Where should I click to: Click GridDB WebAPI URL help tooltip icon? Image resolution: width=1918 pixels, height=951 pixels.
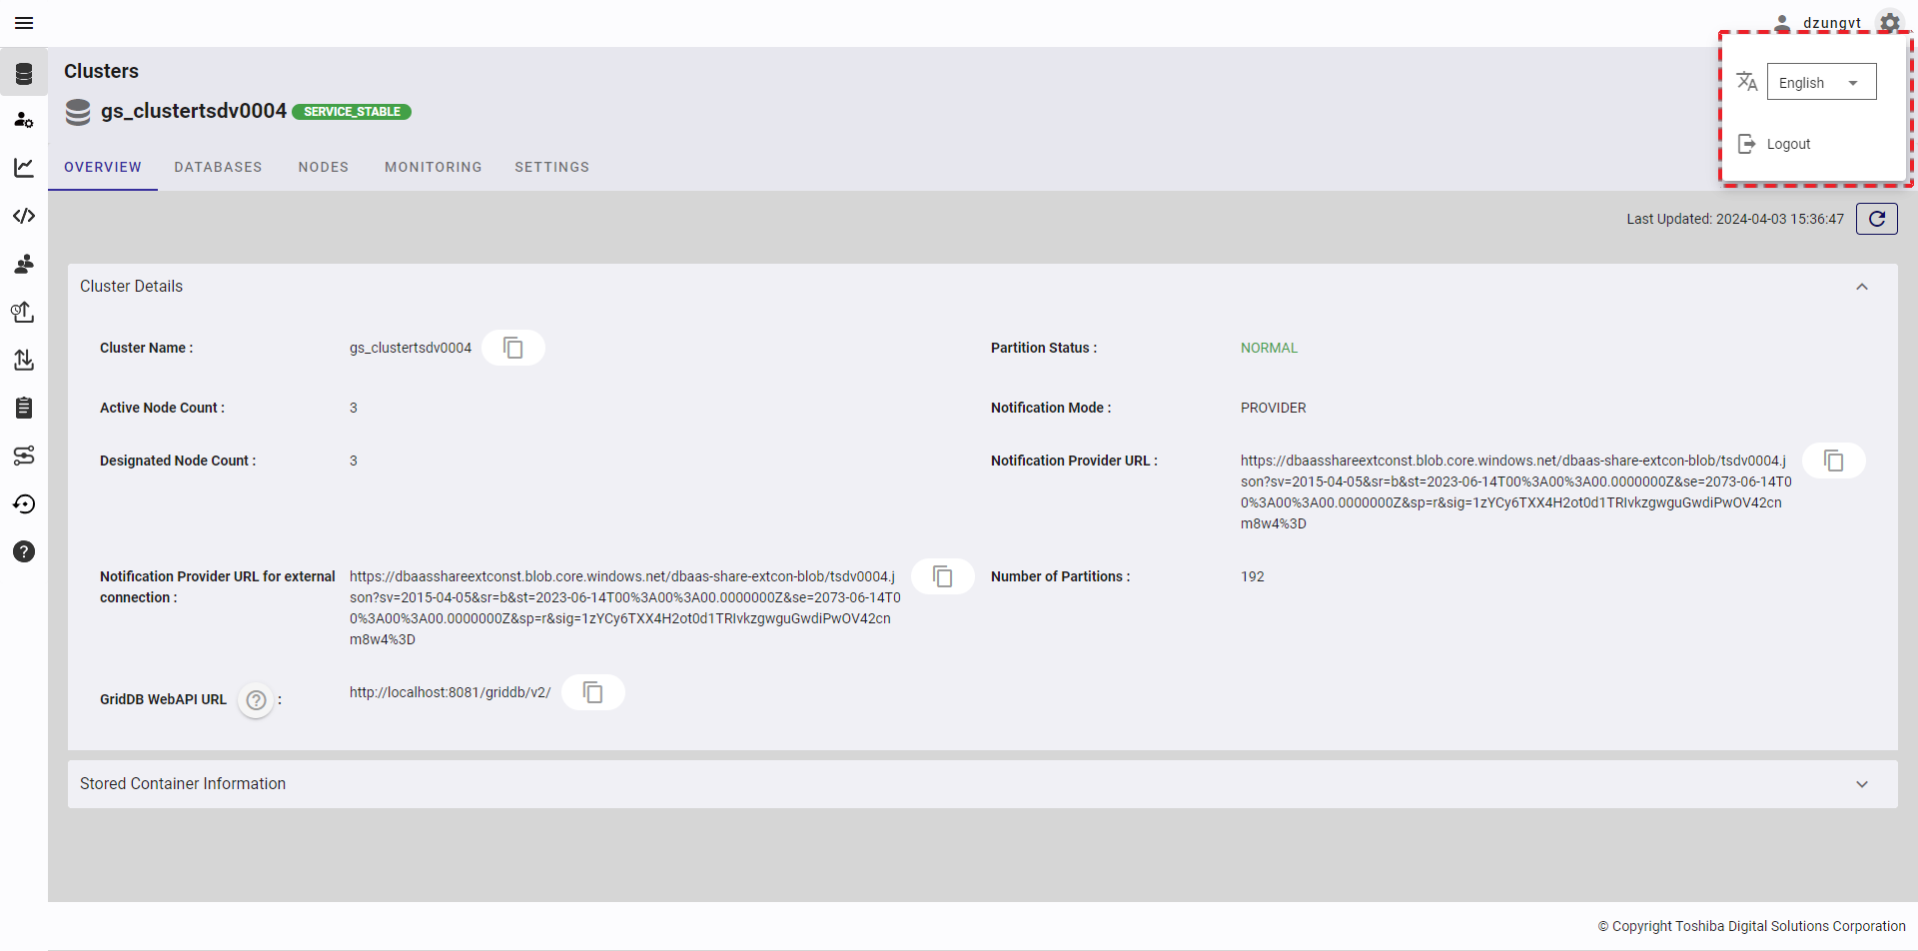point(257,700)
